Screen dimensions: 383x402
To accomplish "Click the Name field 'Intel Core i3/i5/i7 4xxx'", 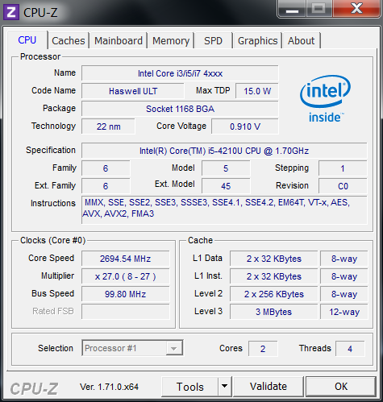I will [x=180, y=73].
